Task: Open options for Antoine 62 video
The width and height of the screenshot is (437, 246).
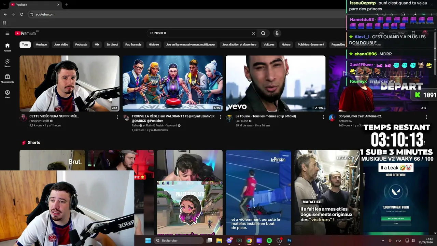Action: [x=426, y=117]
